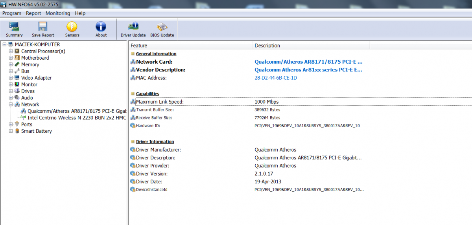Open the Sensors toolbar icon
Image resolution: width=472 pixels, height=225 pixels.
[x=72, y=27]
